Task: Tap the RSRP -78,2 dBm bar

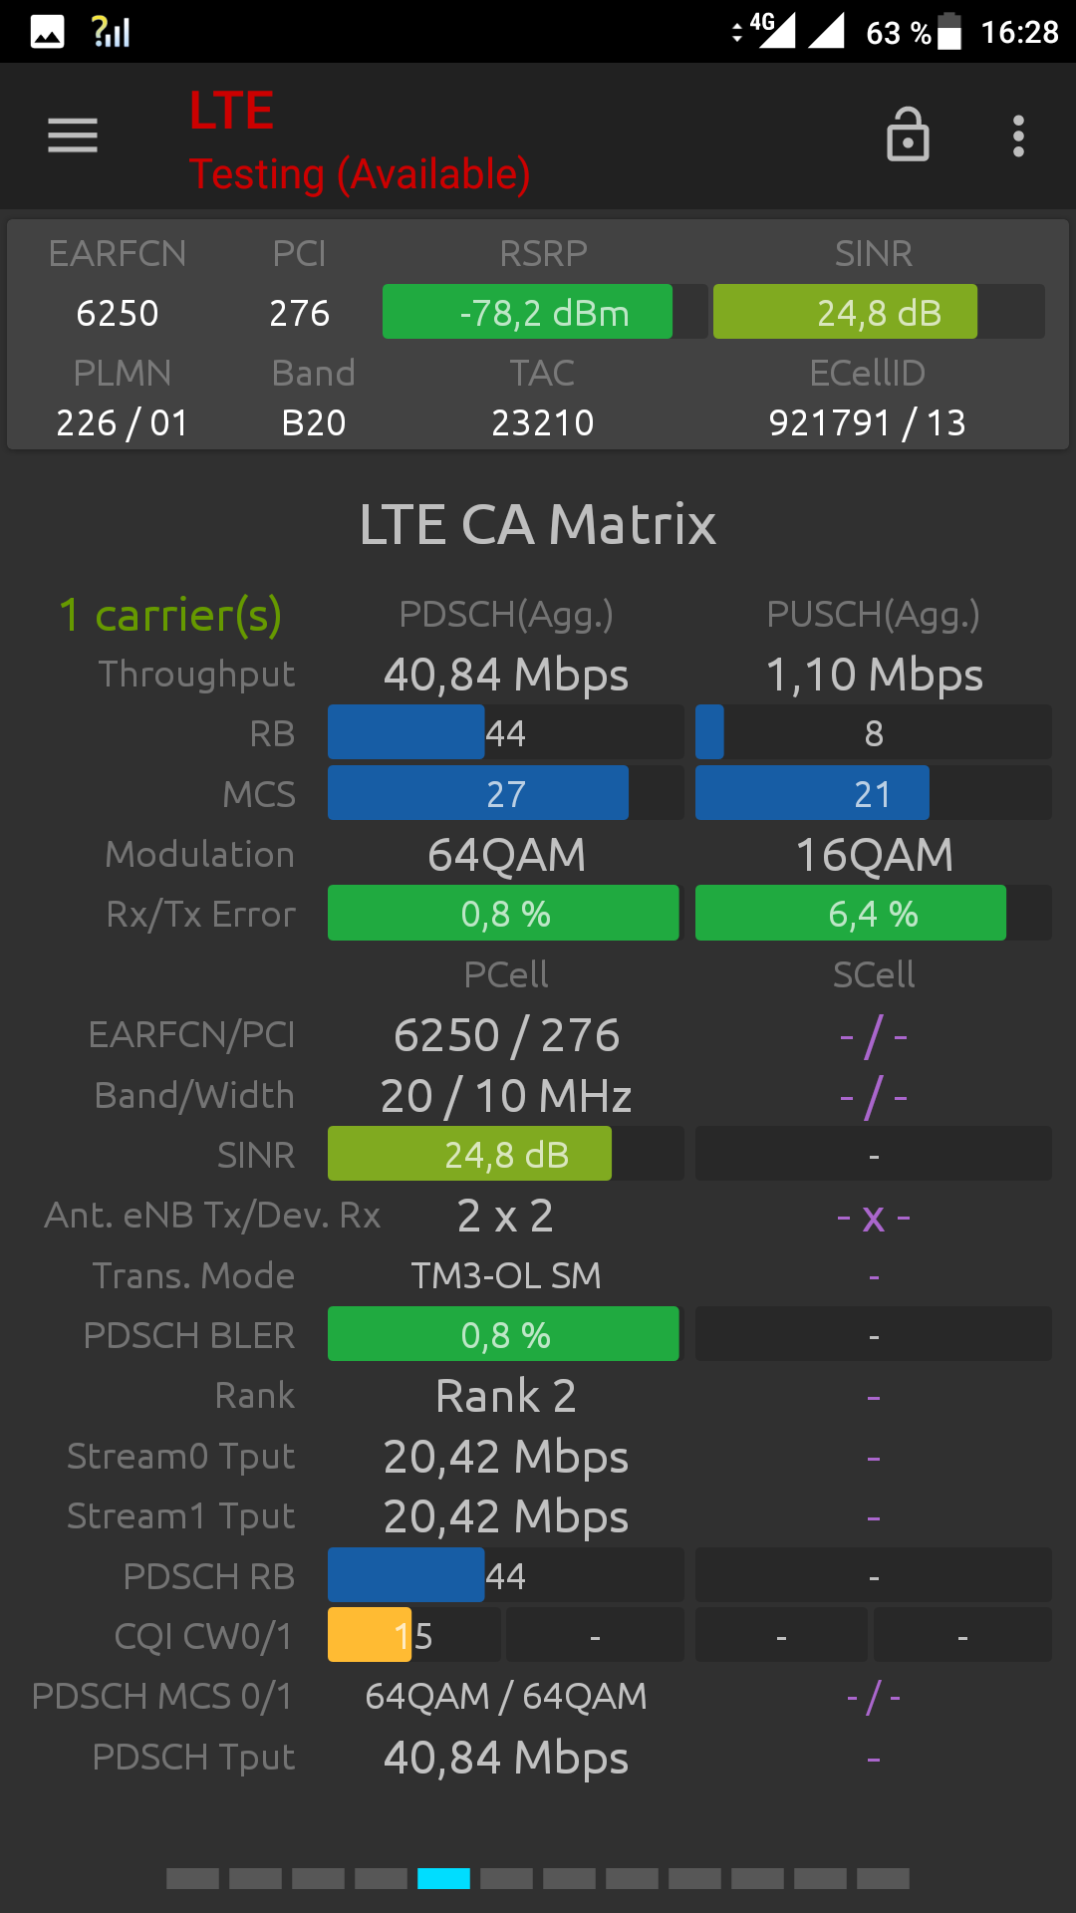Action: tap(545, 312)
